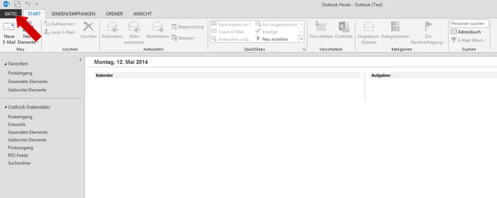The image size is (497, 198).
Task: Collapse the folder pane with the arrow
Action: click(x=80, y=60)
